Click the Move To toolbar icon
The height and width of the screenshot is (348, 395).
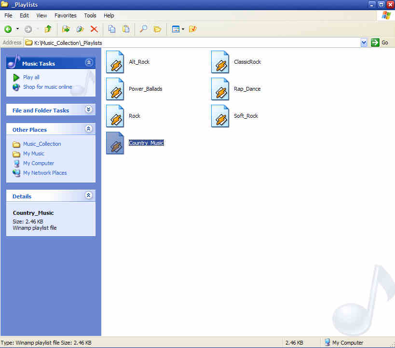tap(66, 29)
